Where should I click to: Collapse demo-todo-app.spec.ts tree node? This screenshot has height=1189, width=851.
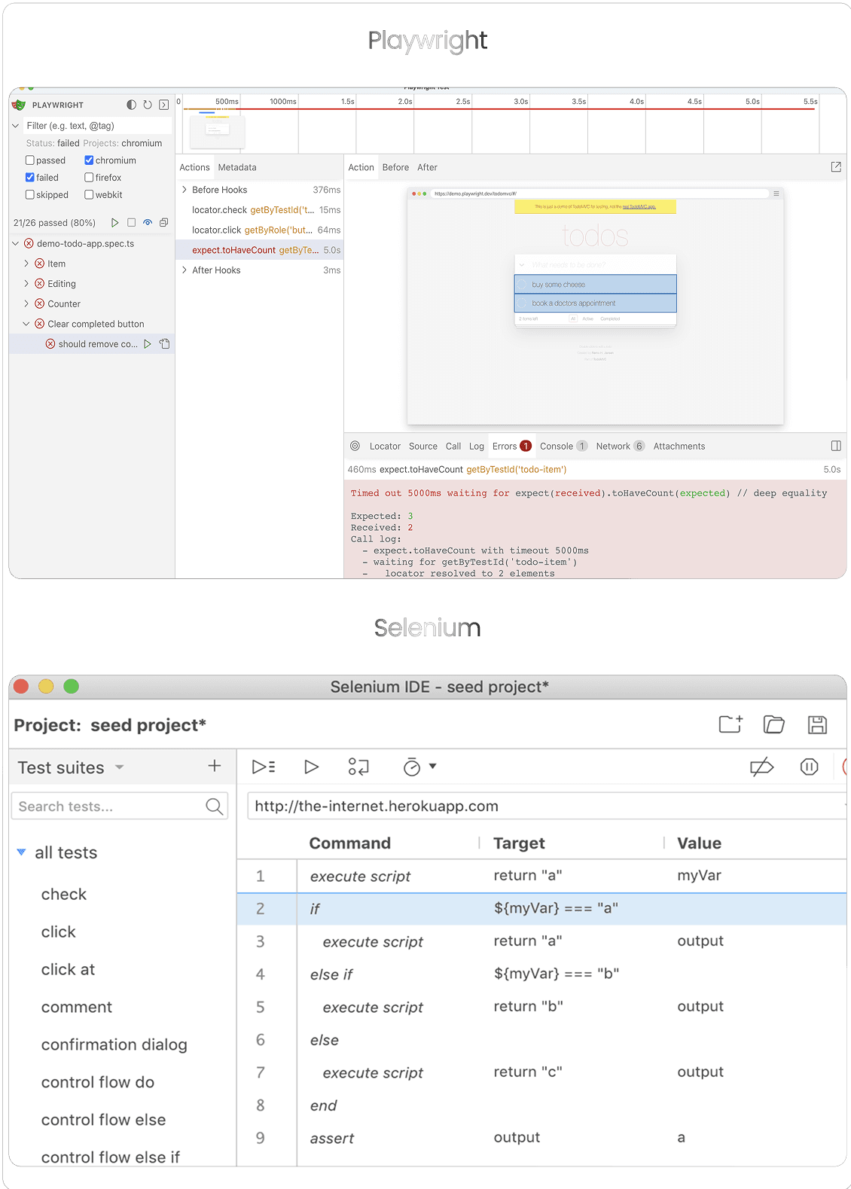click(16, 243)
